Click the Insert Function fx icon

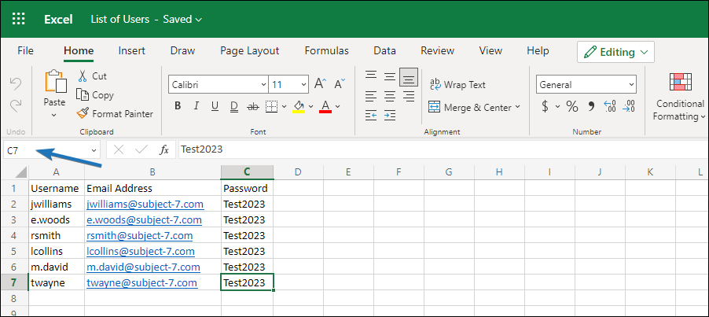(164, 149)
